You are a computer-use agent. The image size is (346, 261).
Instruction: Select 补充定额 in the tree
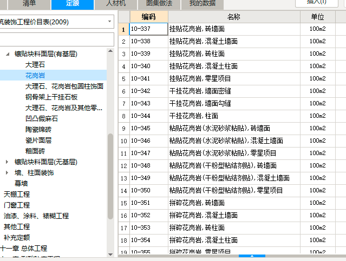coord(17,237)
